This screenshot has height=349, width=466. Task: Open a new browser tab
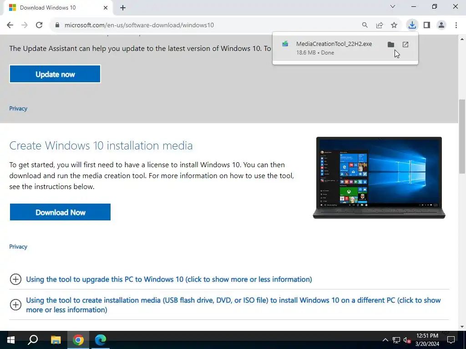[x=123, y=8]
